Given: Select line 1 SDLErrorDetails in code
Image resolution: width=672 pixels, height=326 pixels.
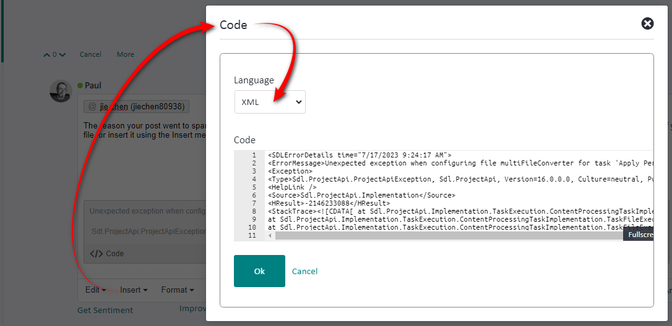Looking at the screenshot, I should point(360,155).
